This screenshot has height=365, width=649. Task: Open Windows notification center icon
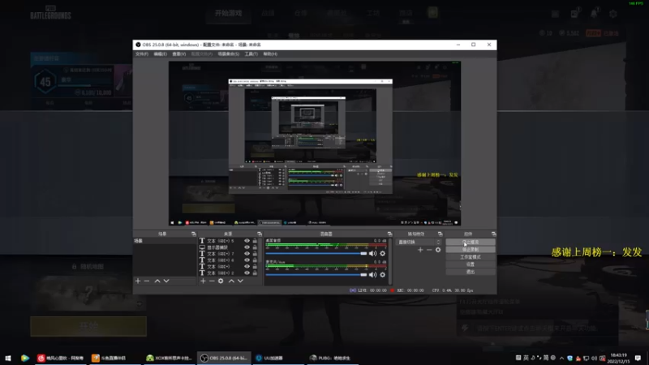[x=638, y=358]
